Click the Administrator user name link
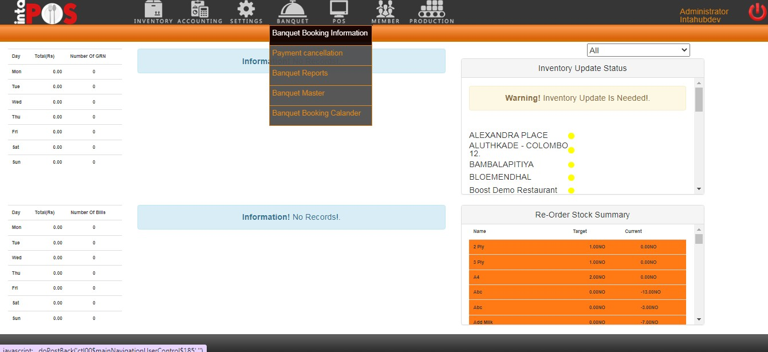This screenshot has height=352, width=768. click(x=704, y=11)
